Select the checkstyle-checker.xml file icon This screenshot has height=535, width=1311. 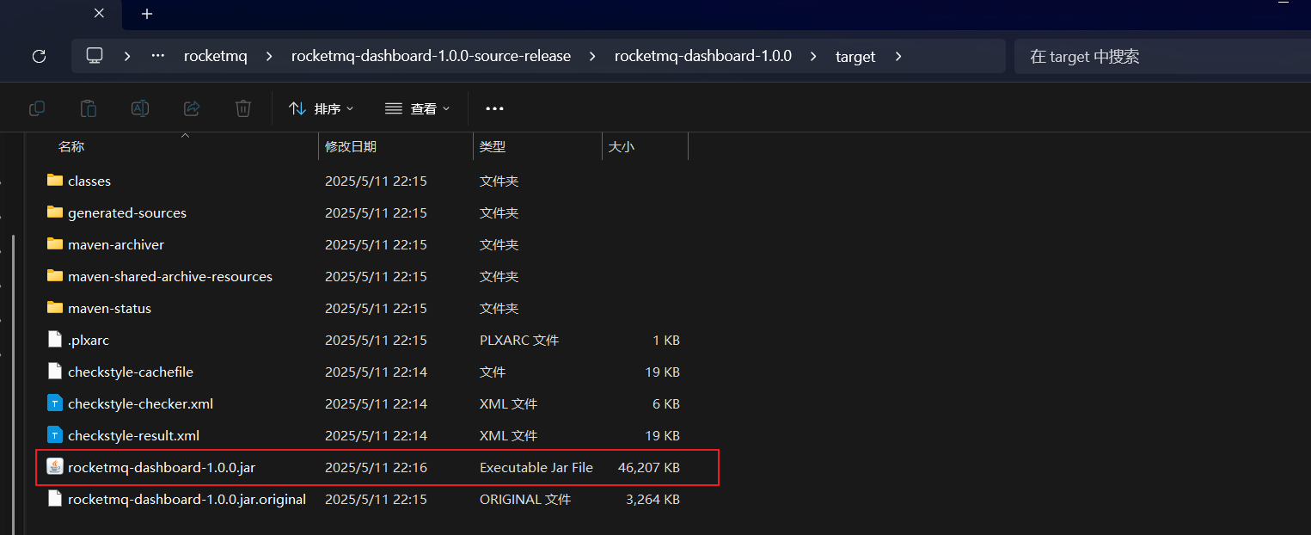tap(55, 403)
